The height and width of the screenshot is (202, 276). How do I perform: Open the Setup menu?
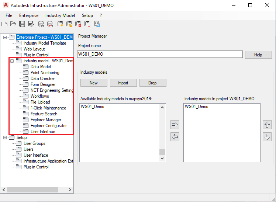[87, 15]
